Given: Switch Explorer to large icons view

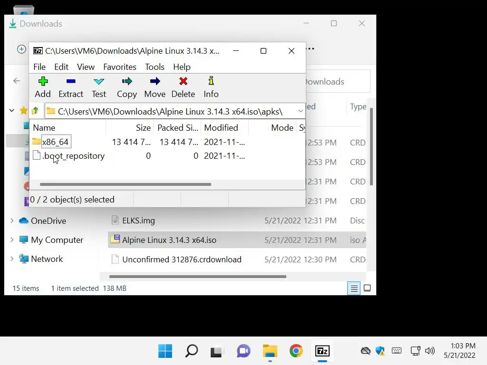Looking at the screenshot, I should pos(367,288).
